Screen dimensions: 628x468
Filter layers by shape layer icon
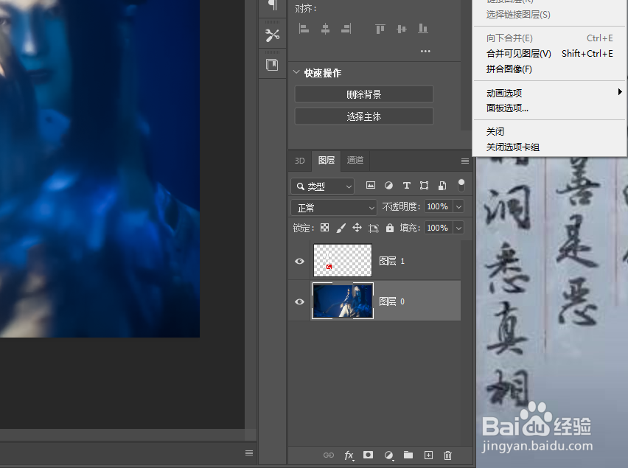tap(424, 186)
